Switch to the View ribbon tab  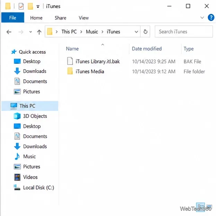point(84,18)
